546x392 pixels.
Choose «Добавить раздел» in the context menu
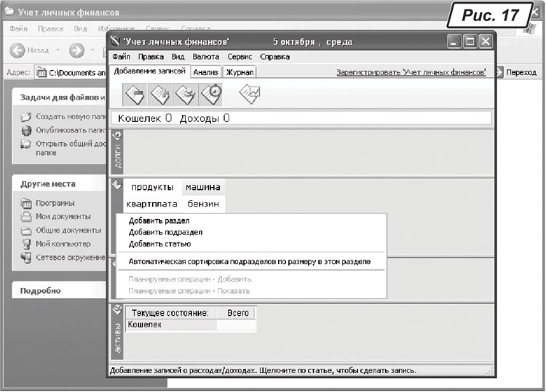coord(159,220)
